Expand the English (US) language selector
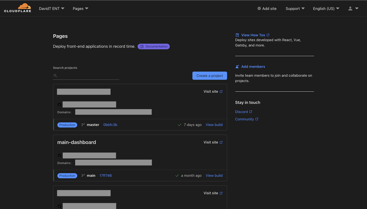 click(x=326, y=9)
